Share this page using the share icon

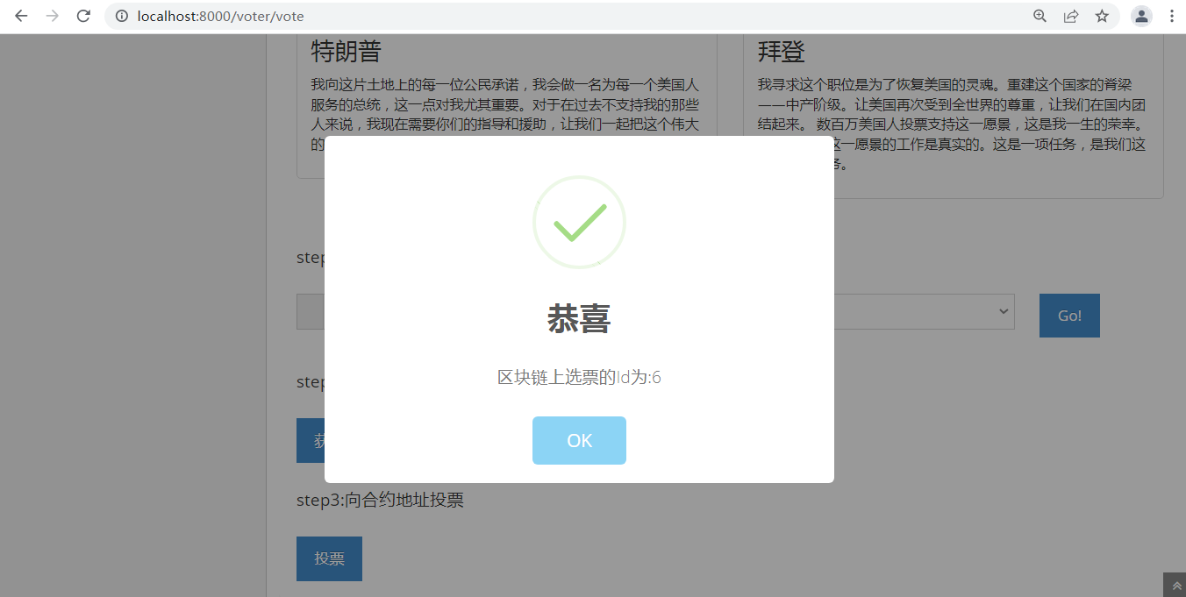[x=1071, y=16]
